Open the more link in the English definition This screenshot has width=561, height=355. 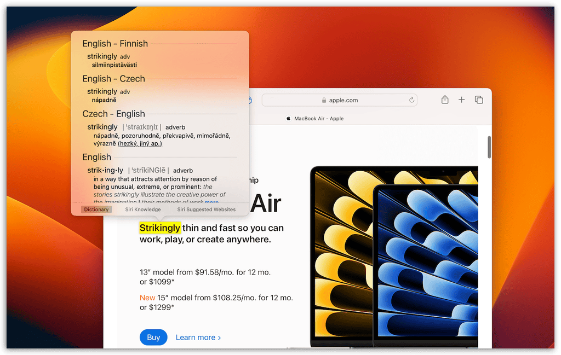click(211, 201)
